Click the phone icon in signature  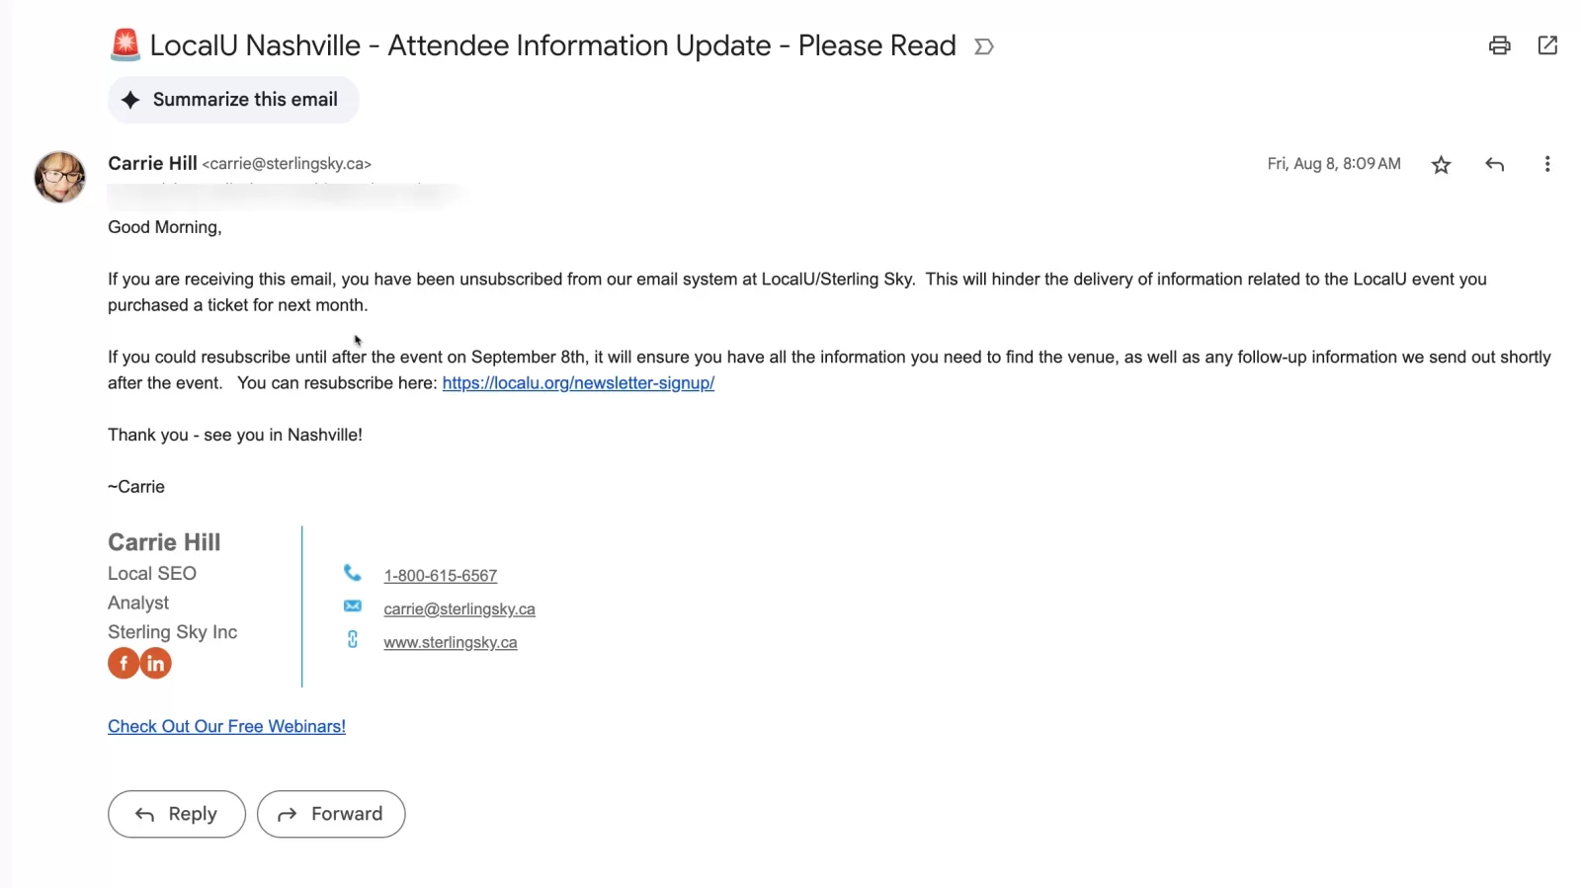[352, 573]
